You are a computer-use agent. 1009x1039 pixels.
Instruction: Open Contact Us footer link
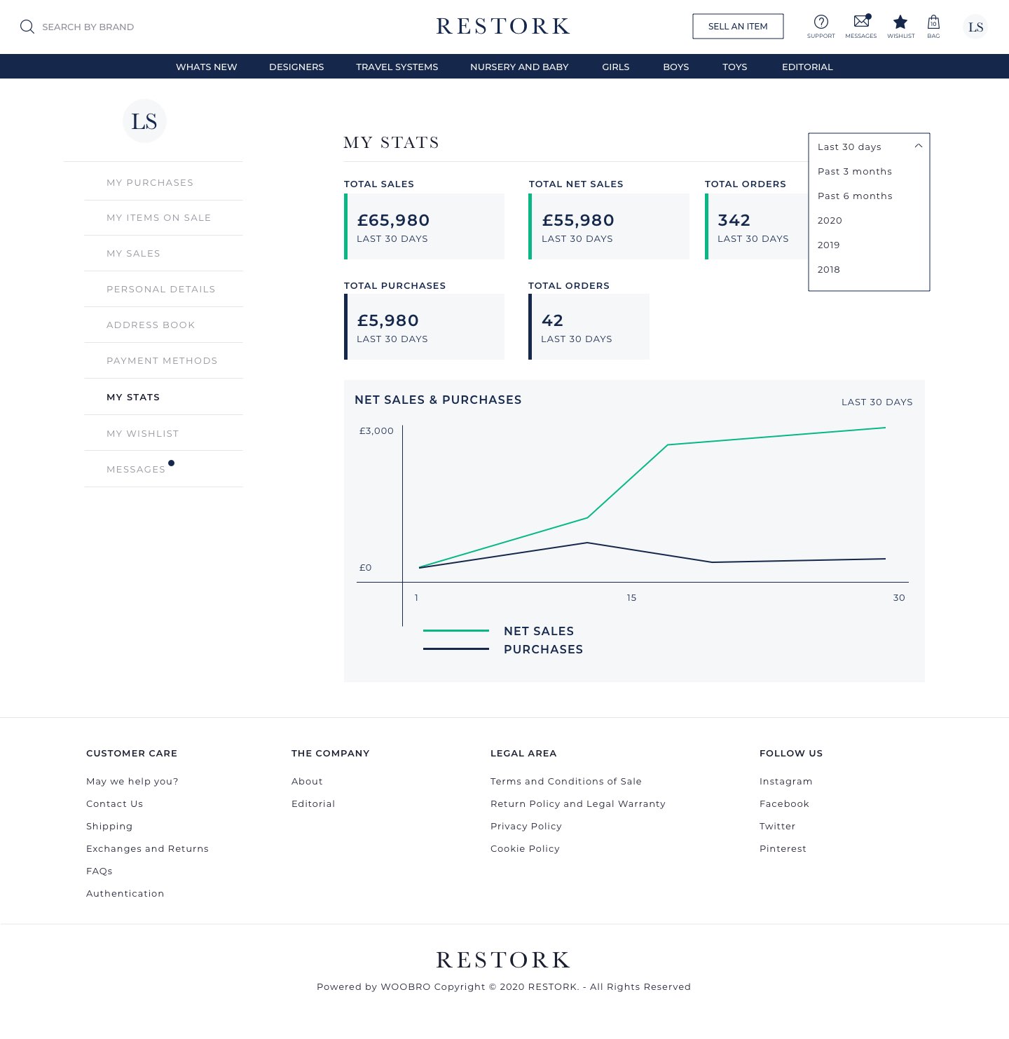point(114,803)
